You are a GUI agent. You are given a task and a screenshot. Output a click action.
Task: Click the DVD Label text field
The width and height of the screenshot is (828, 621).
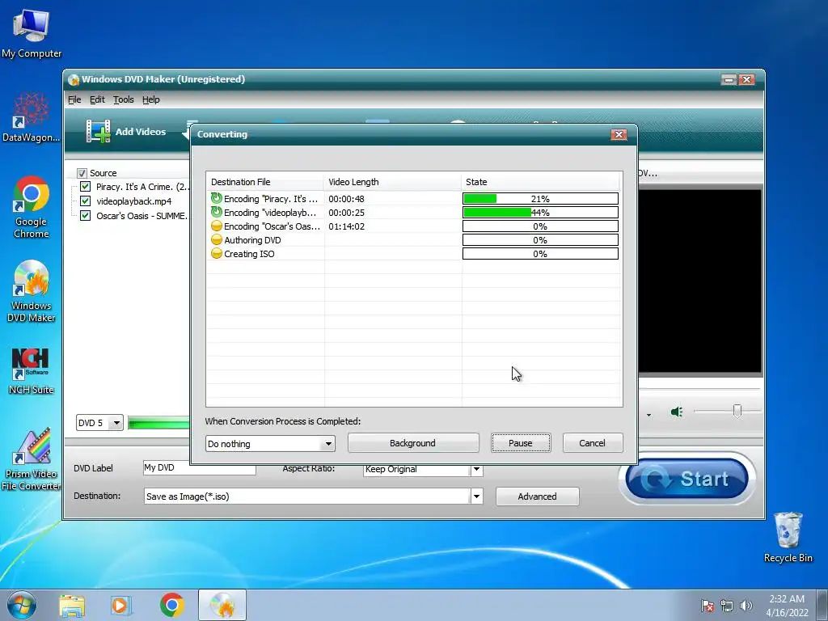tap(200, 468)
